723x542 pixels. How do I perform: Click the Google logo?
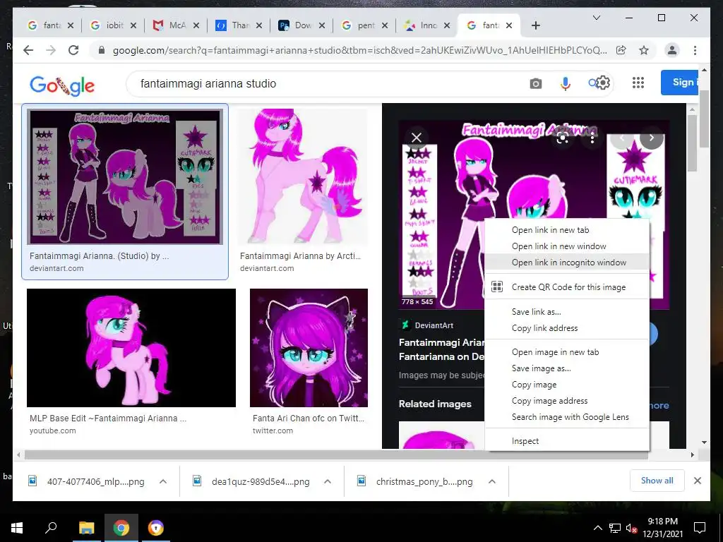coord(62,85)
